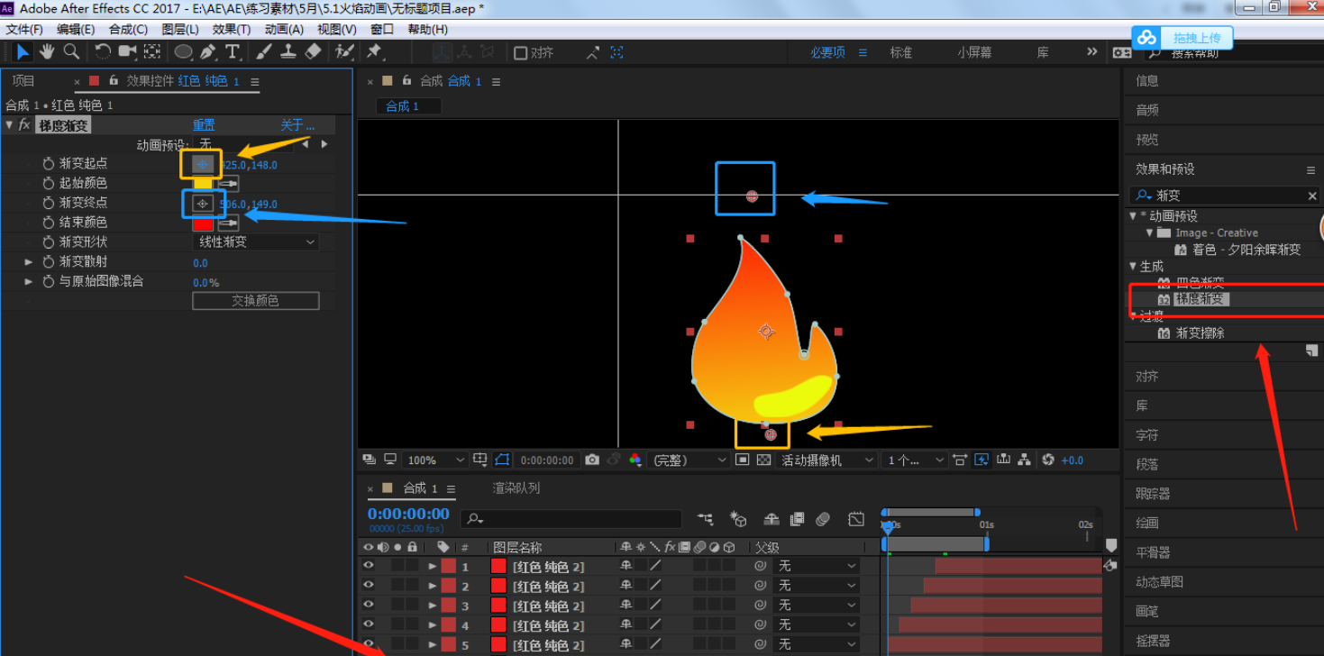The image size is (1324, 656).
Task: Open the 线性渐变 shape dropdown
Action: pos(256,242)
